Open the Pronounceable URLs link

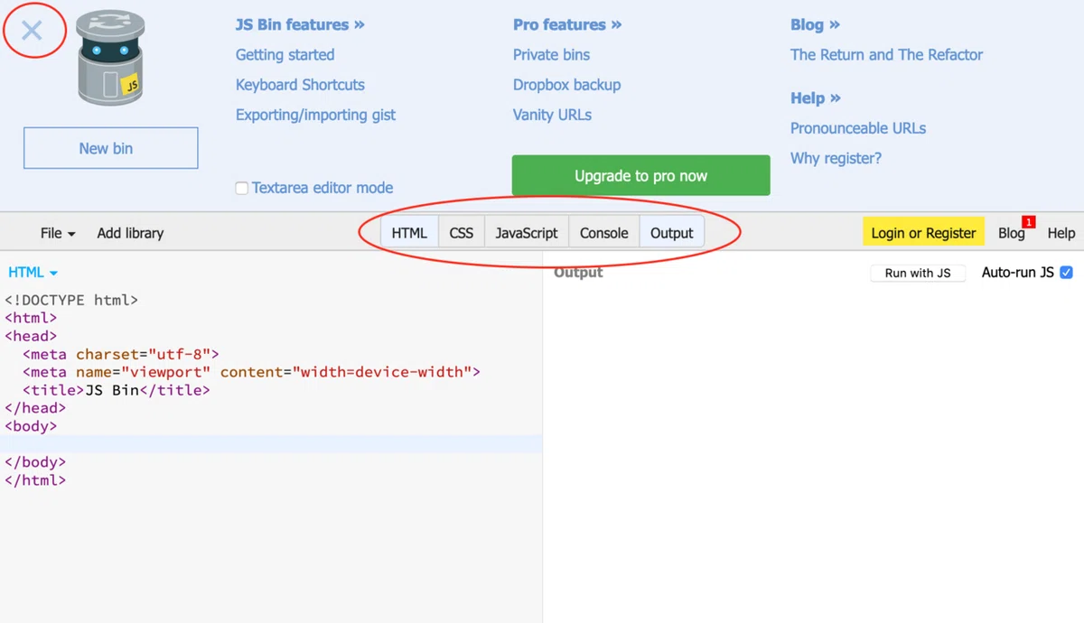click(x=858, y=128)
